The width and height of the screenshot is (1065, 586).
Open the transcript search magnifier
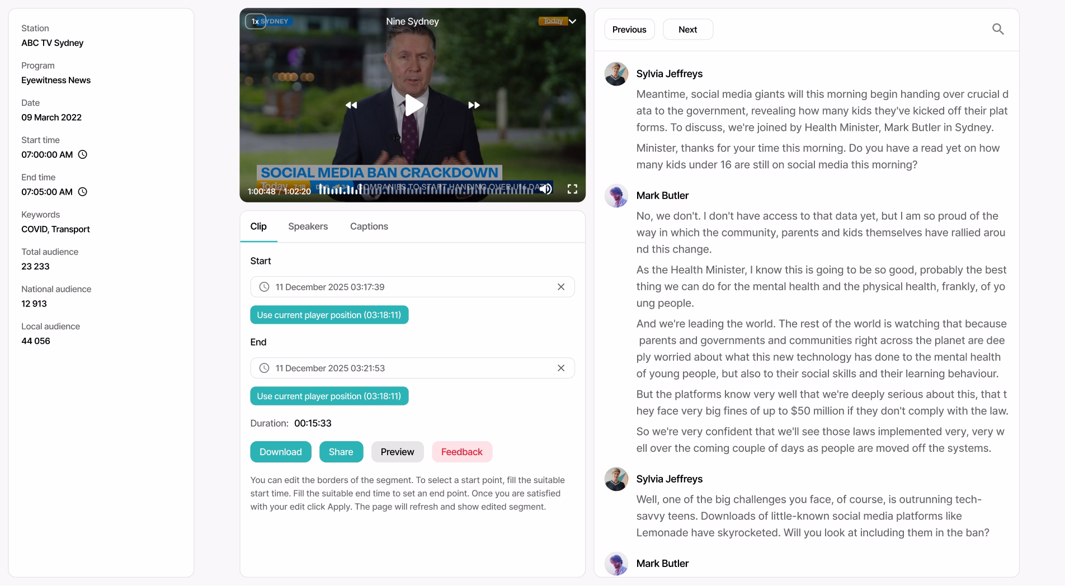[x=998, y=29]
